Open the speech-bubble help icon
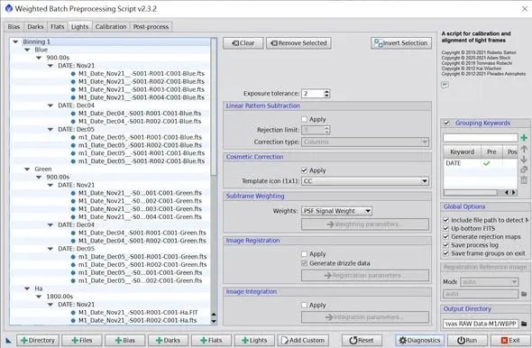 point(445,85)
